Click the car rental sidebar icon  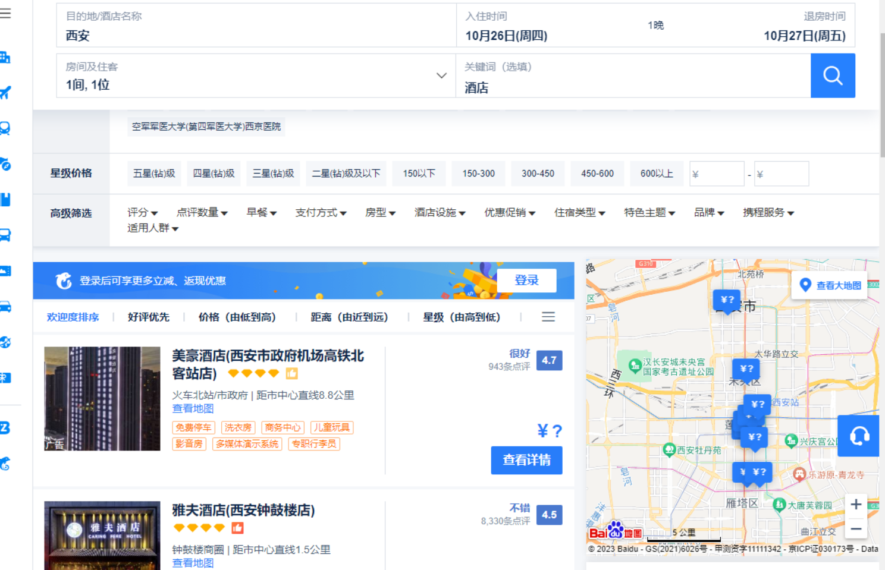pos(5,307)
